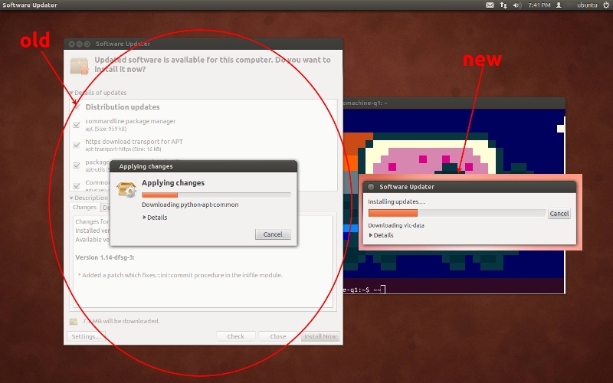Expand Details in Applying changes dialog
The height and width of the screenshot is (383, 613).
pyautogui.click(x=156, y=218)
